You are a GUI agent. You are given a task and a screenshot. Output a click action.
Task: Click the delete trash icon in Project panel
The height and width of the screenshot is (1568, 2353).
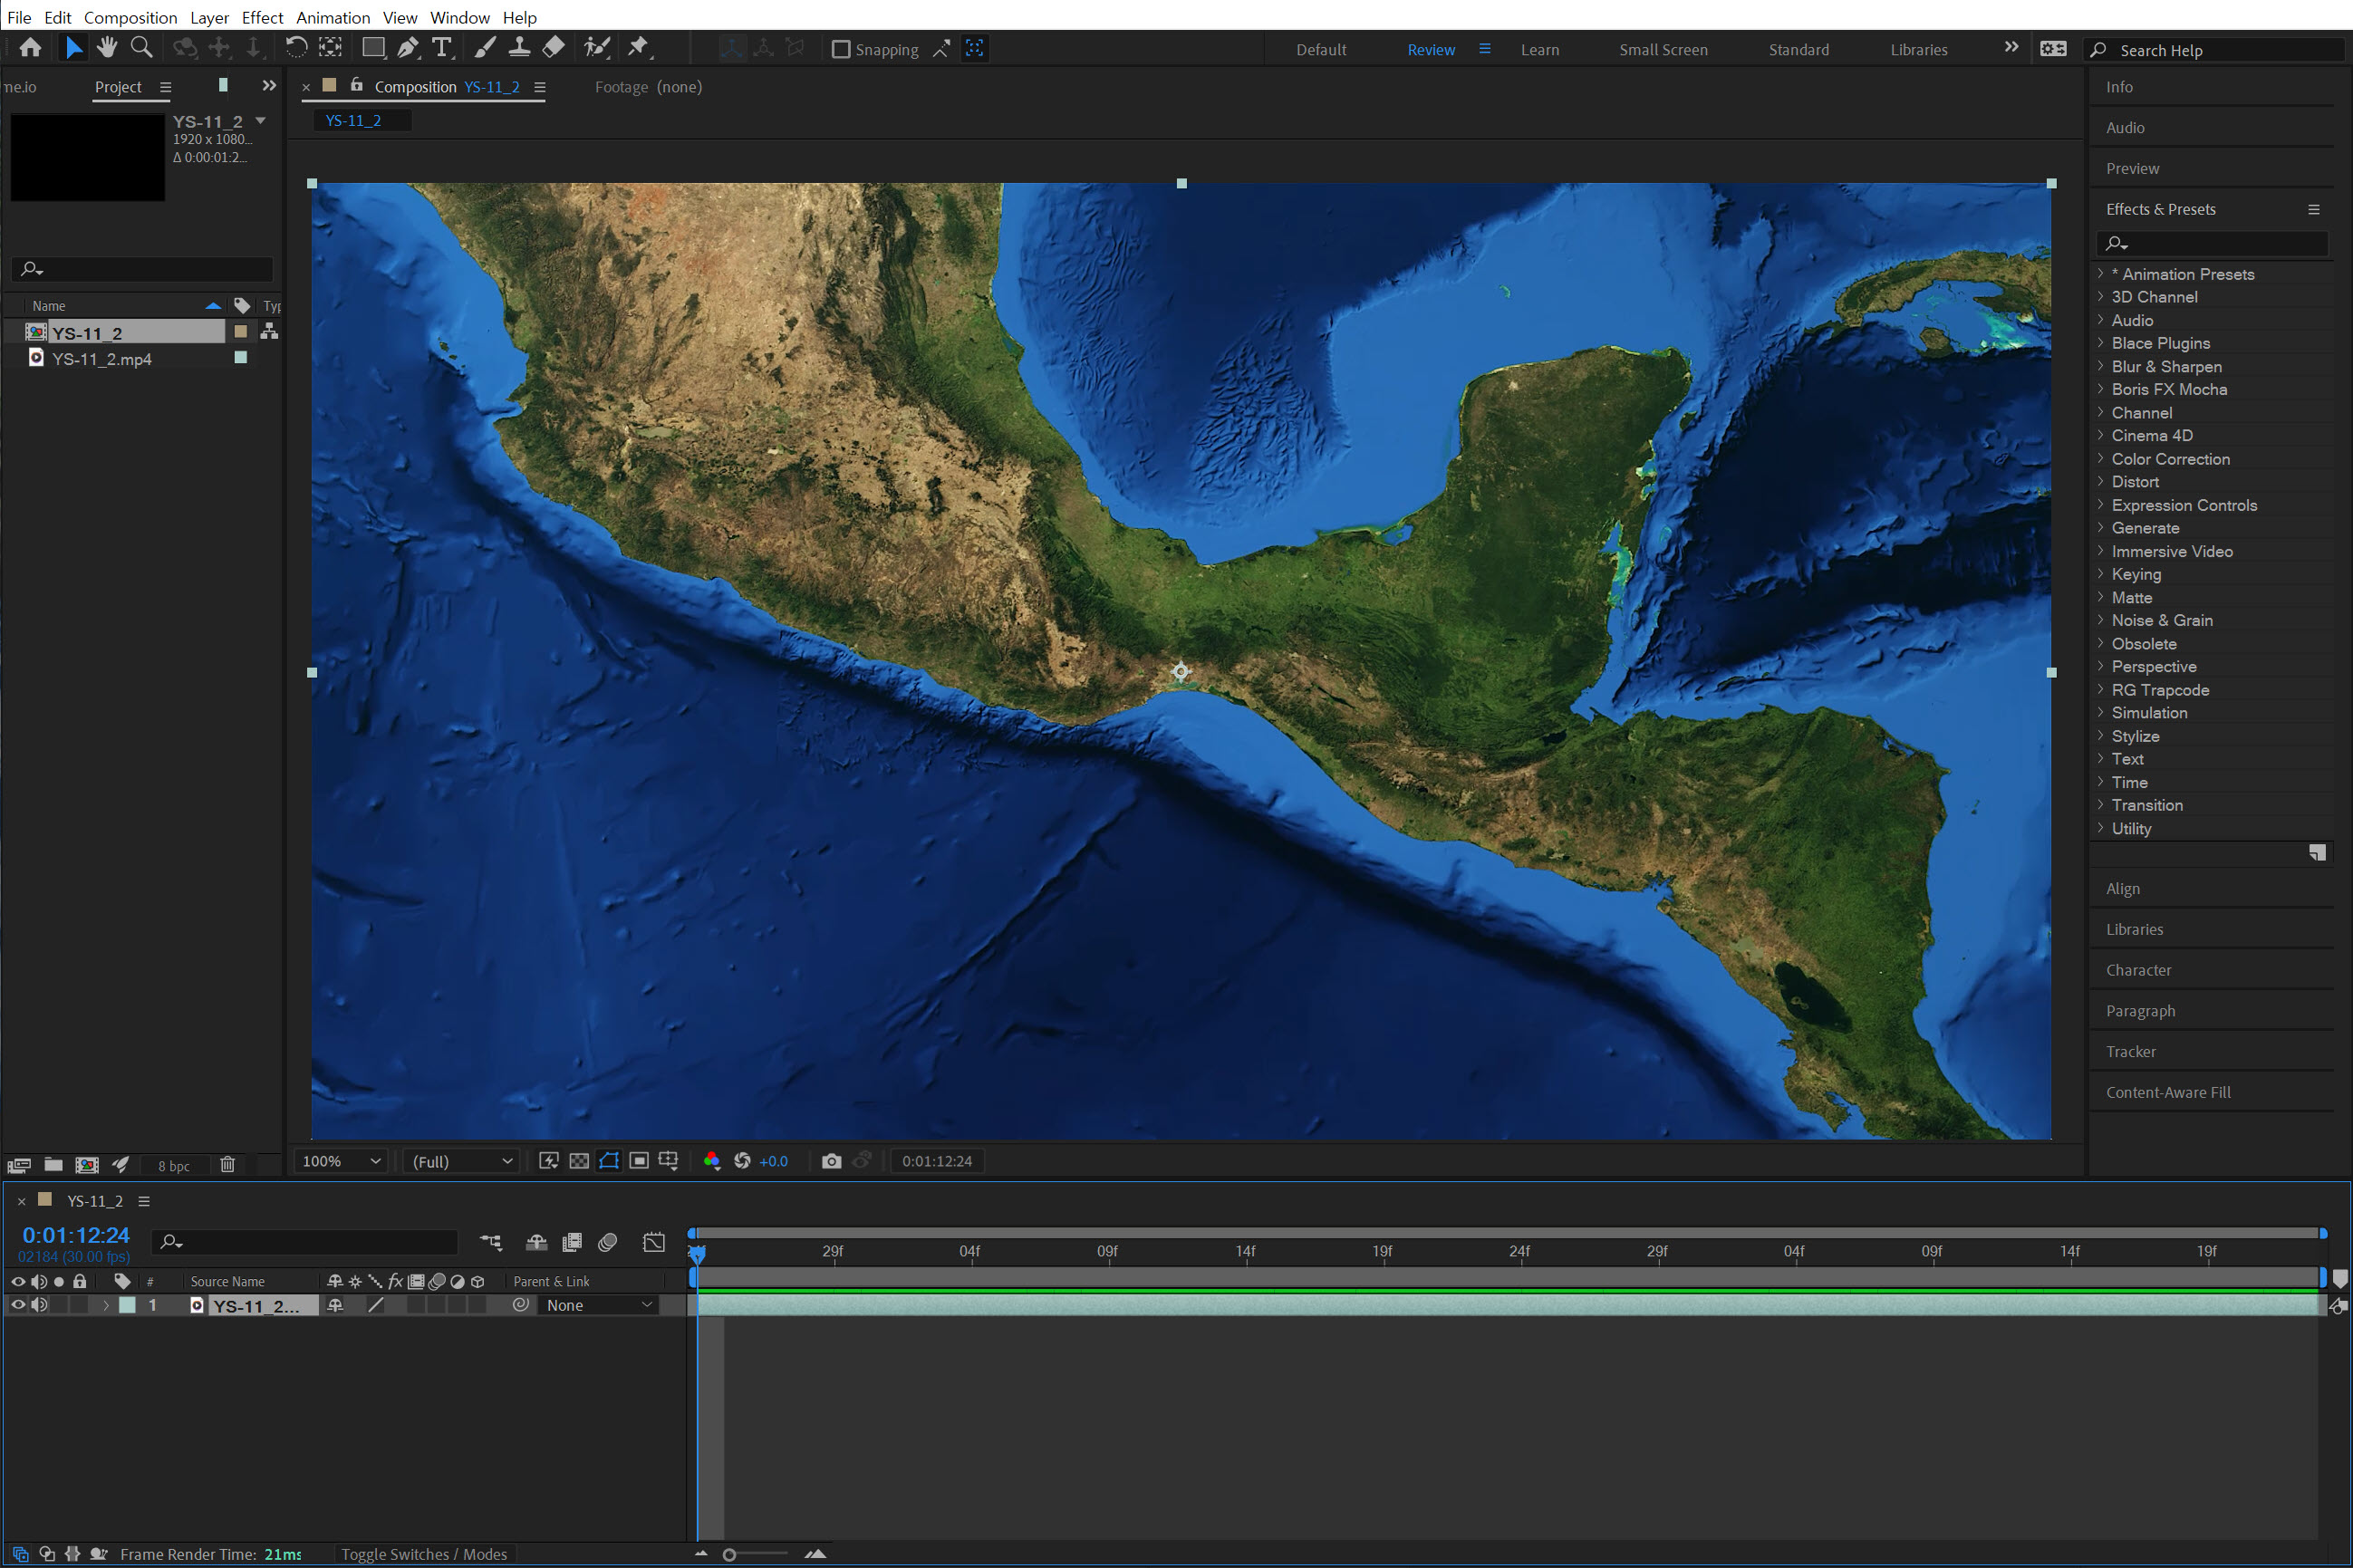pos(227,1165)
